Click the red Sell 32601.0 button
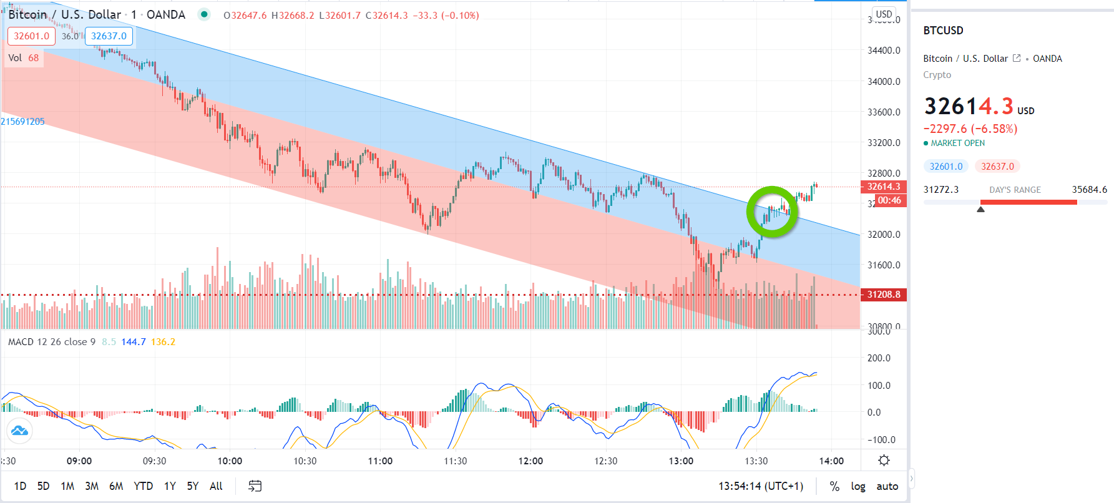Viewport: 1114px width, 503px height. click(x=31, y=36)
